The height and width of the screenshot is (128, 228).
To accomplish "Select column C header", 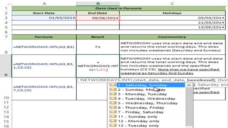I will [172, 4].
